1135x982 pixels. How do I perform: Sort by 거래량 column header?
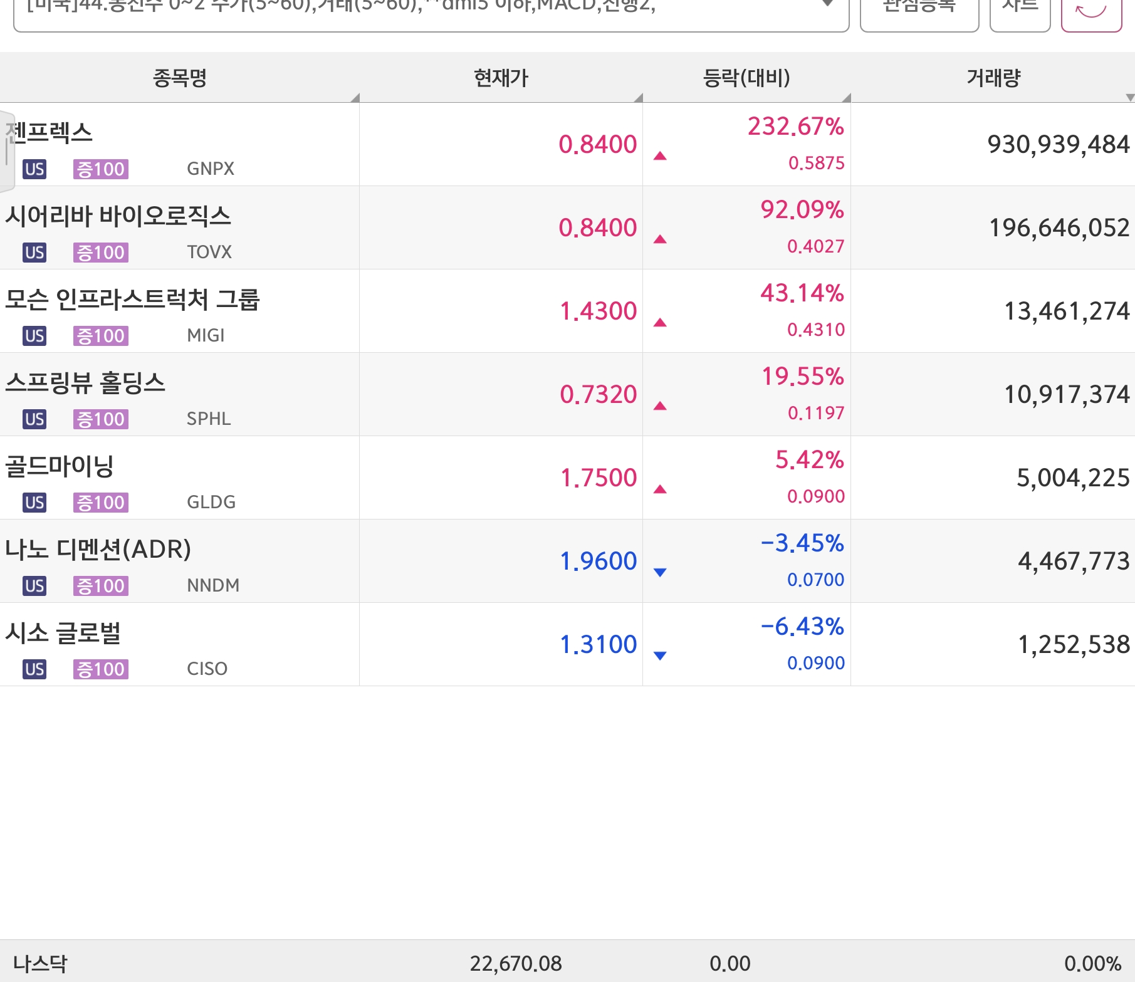pyautogui.click(x=993, y=78)
